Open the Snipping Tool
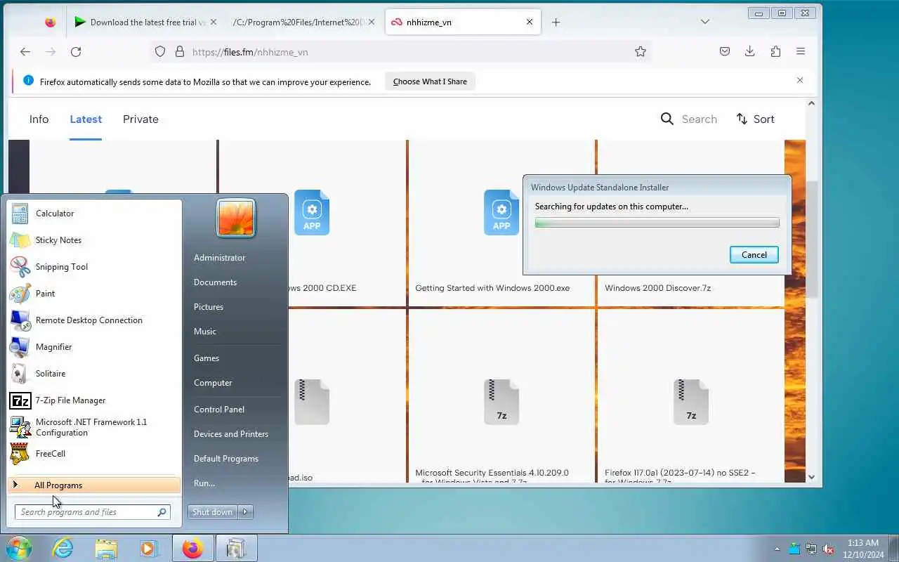 pos(94,267)
